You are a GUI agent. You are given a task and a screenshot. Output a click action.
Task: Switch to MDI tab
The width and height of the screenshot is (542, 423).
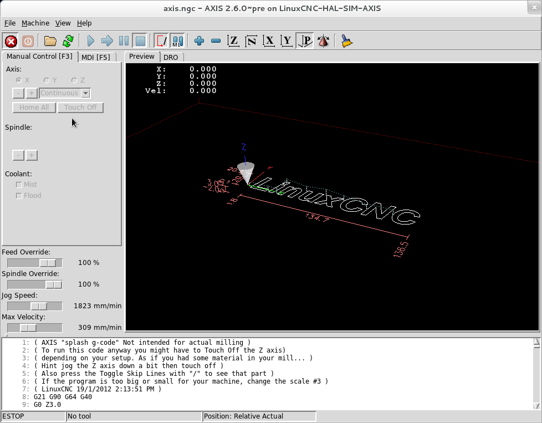[96, 57]
